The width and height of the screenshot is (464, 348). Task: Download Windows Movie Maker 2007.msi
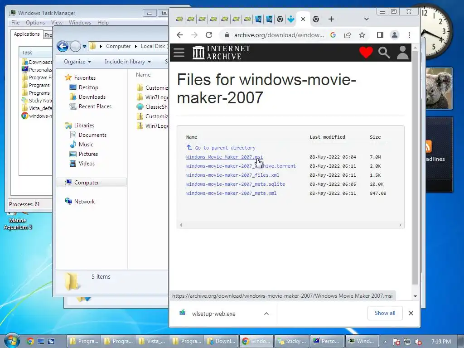pyautogui.click(x=224, y=157)
